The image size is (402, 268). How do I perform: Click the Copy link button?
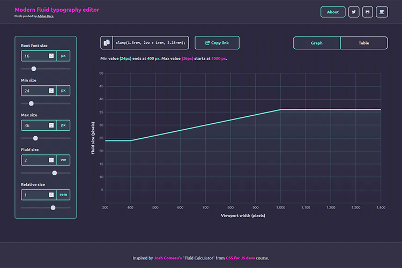click(x=217, y=43)
